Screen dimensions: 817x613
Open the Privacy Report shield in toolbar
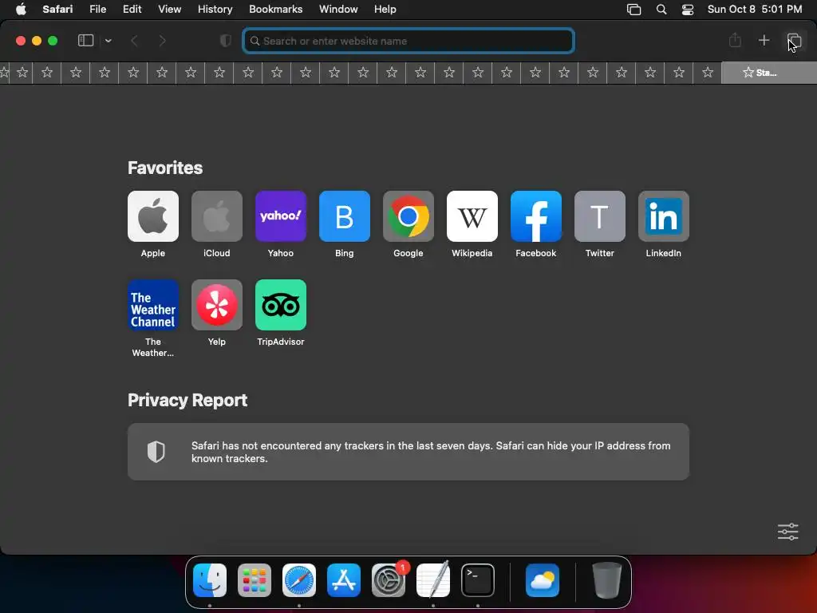225,41
